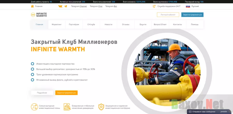This screenshot has height=114, width=233.
Task: Open the Telegram paper plane icon
Action: point(66,6)
